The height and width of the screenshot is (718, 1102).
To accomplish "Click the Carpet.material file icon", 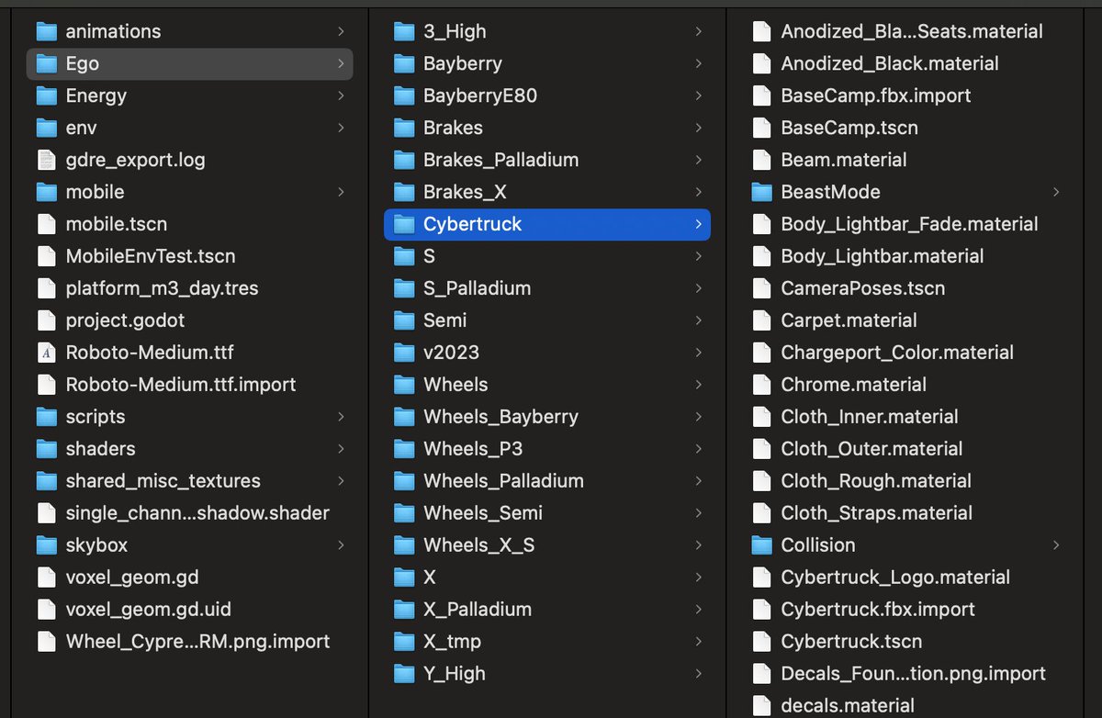I will (761, 320).
